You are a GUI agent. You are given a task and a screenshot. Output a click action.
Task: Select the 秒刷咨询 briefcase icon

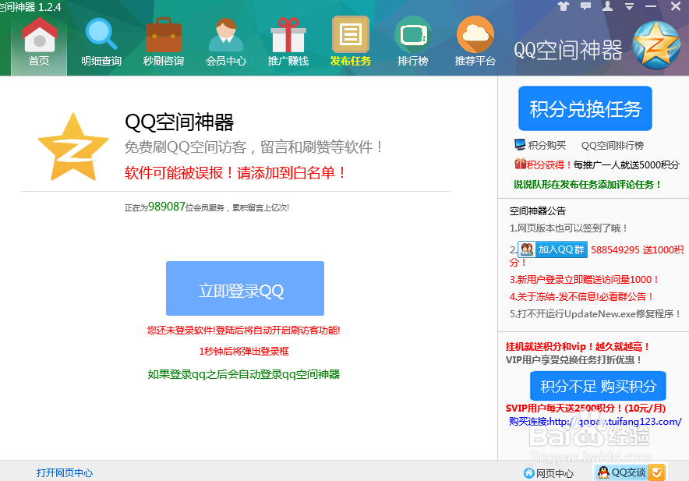163,35
